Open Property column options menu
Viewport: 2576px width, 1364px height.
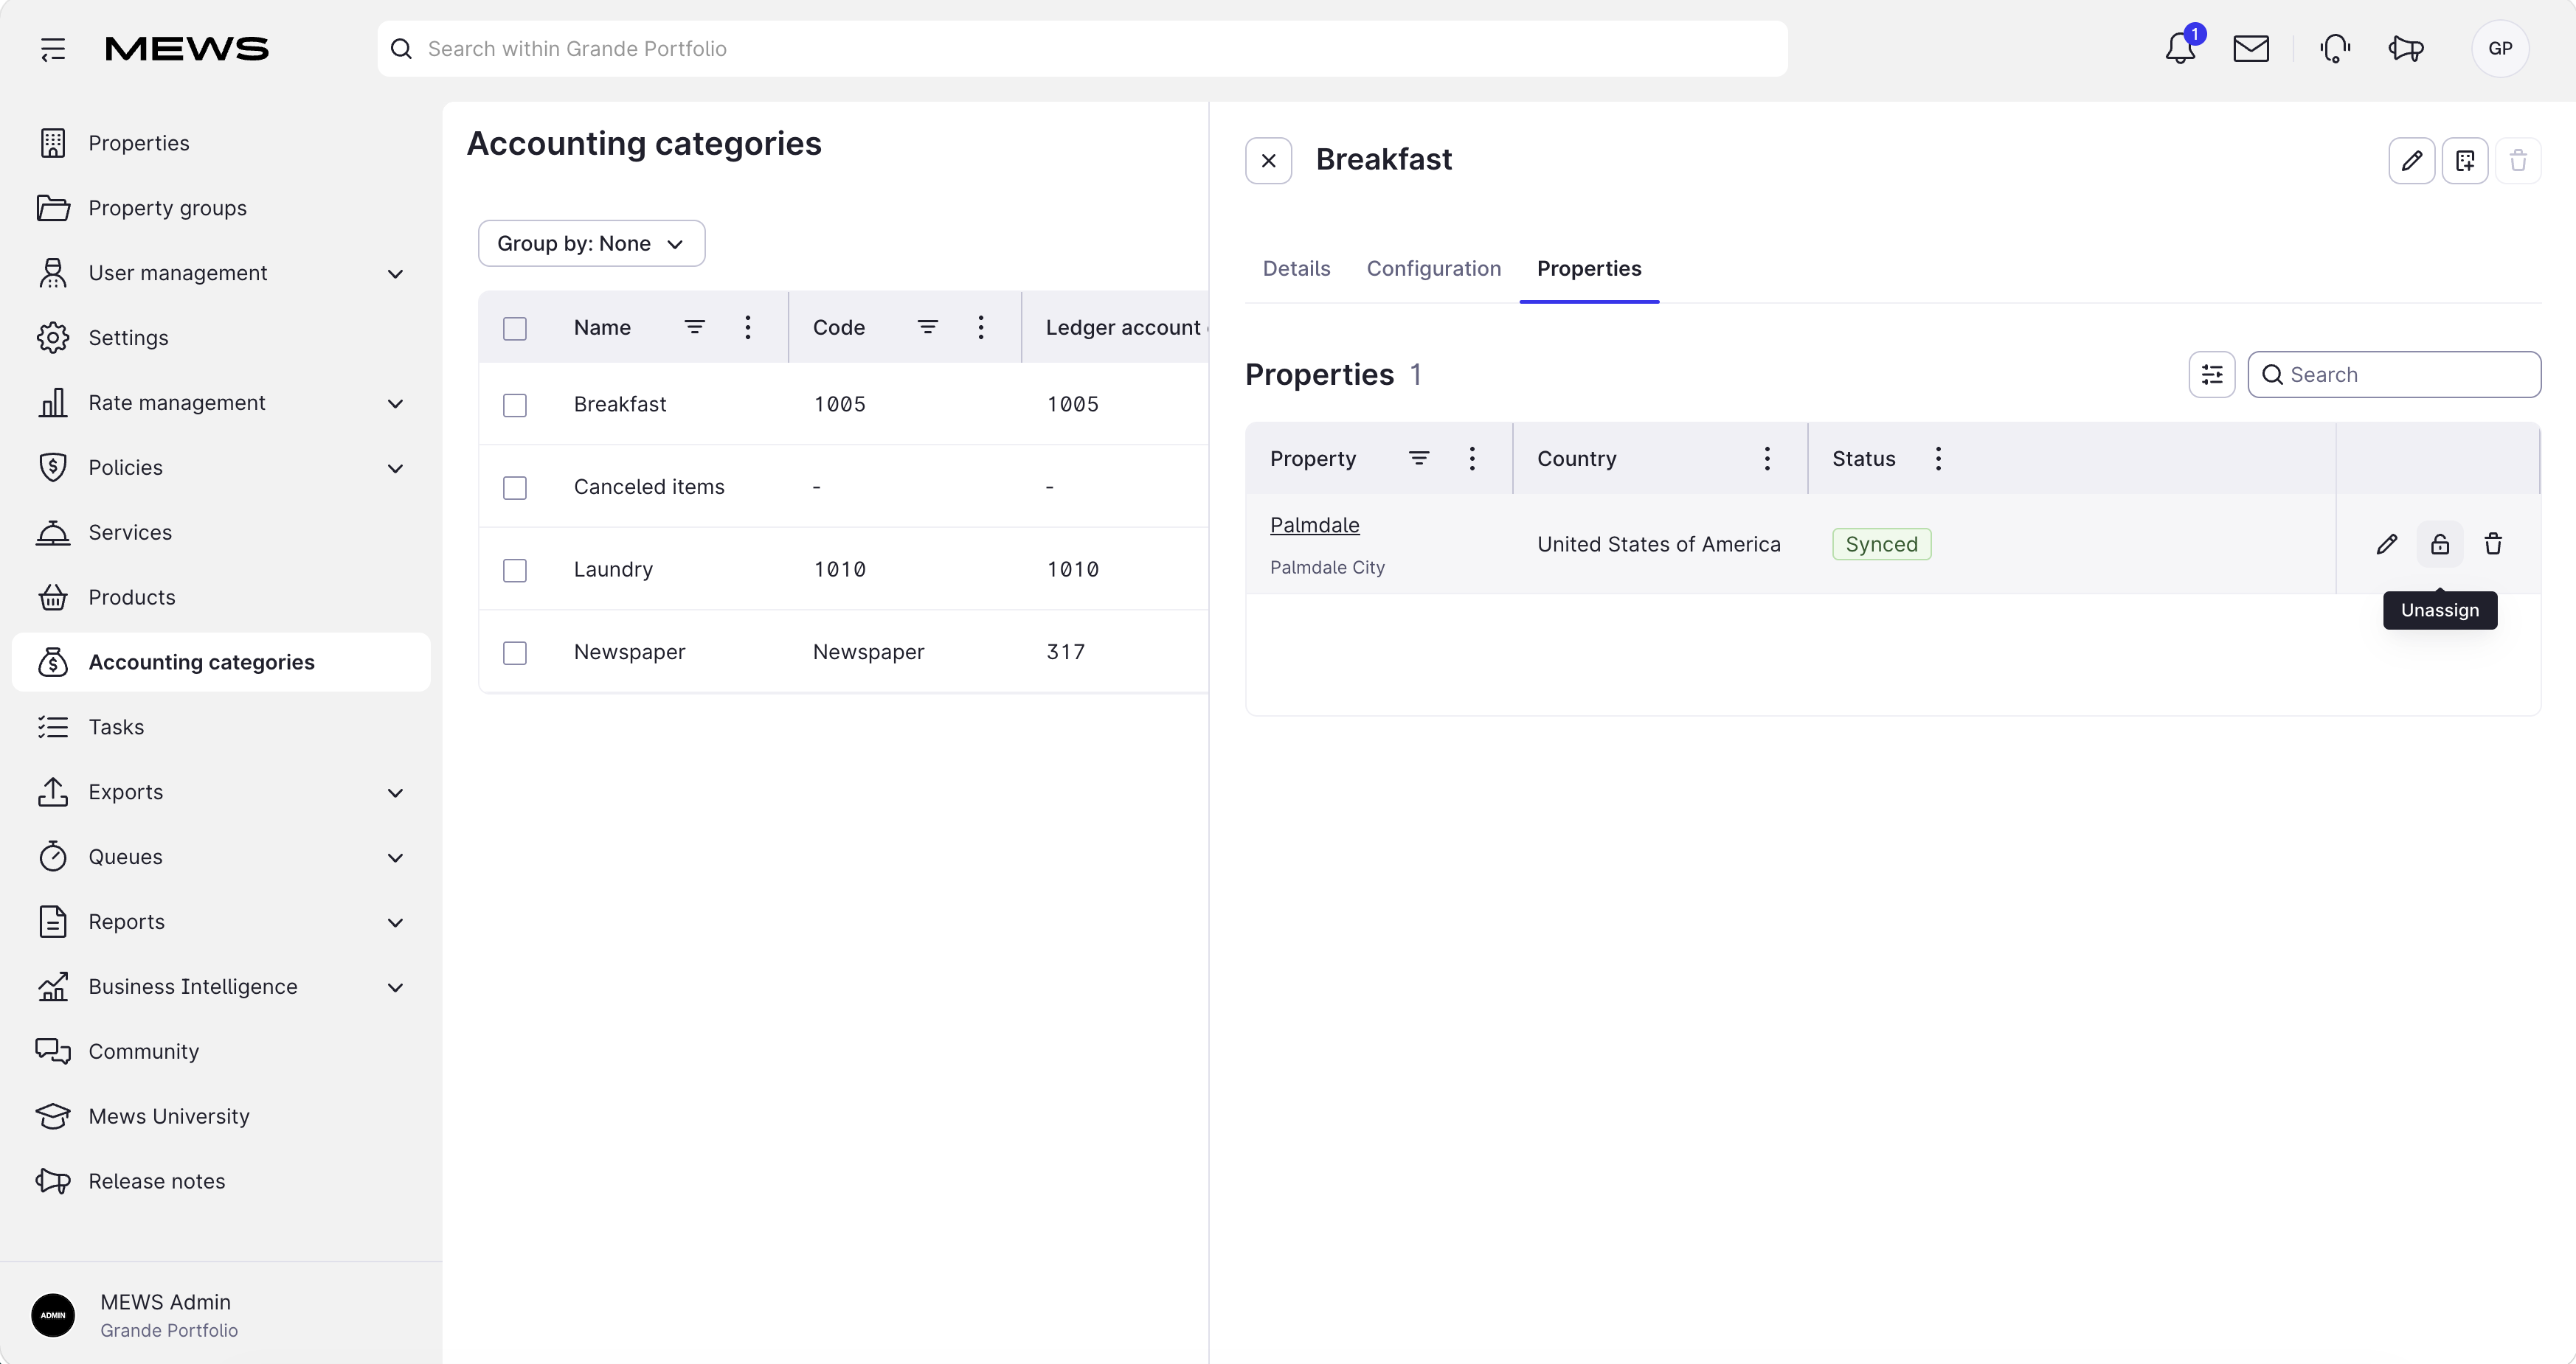point(1471,459)
